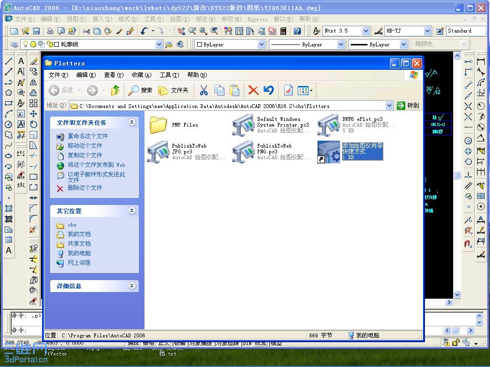The width and height of the screenshot is (490, 367).
Task: Toggle the 模型 model space button
Action: coord(276,343)
